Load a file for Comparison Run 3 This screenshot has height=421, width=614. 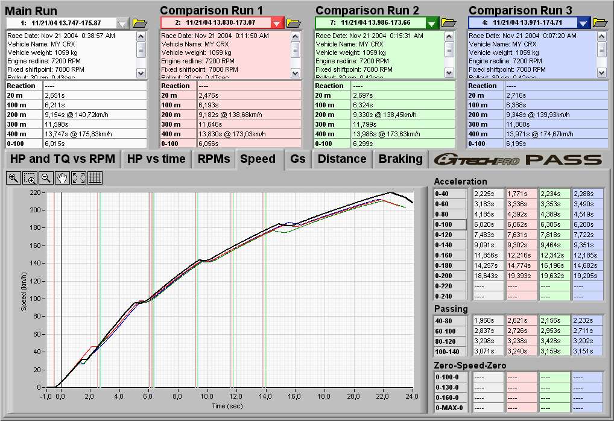pyautogui.click(x=600, y=23)
